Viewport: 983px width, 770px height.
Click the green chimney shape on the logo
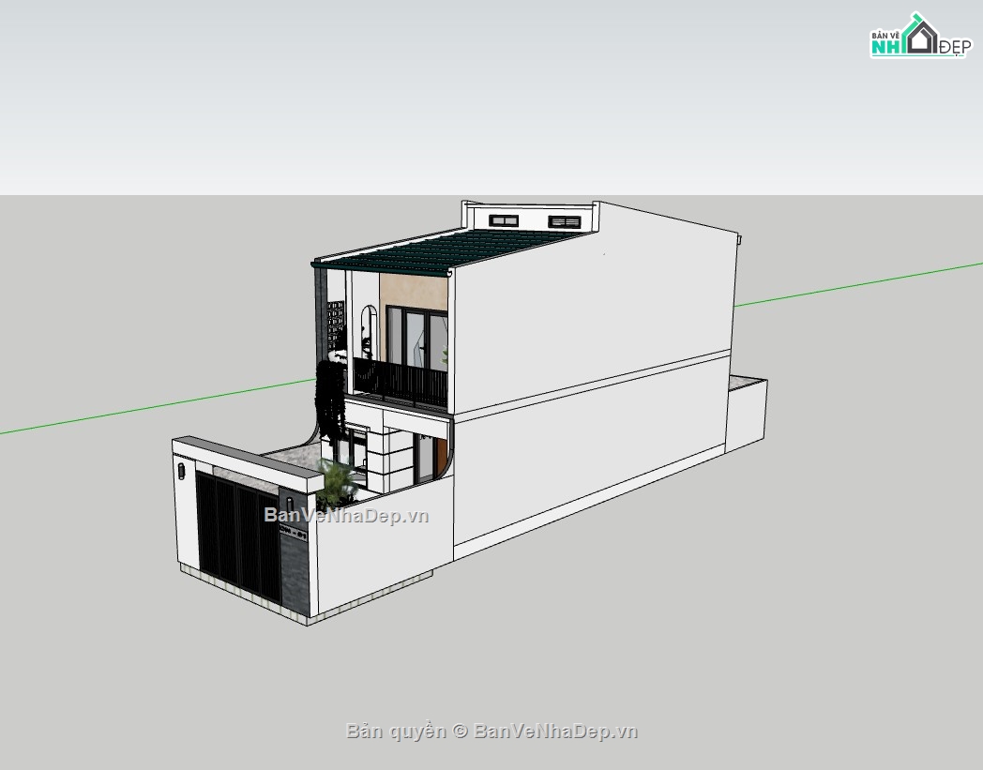tap(916, 18)
